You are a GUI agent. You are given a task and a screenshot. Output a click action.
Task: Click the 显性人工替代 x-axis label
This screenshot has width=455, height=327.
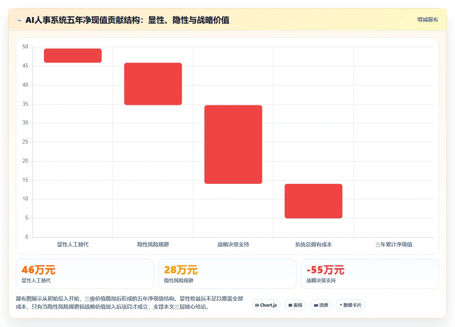[x=73, y=244]
